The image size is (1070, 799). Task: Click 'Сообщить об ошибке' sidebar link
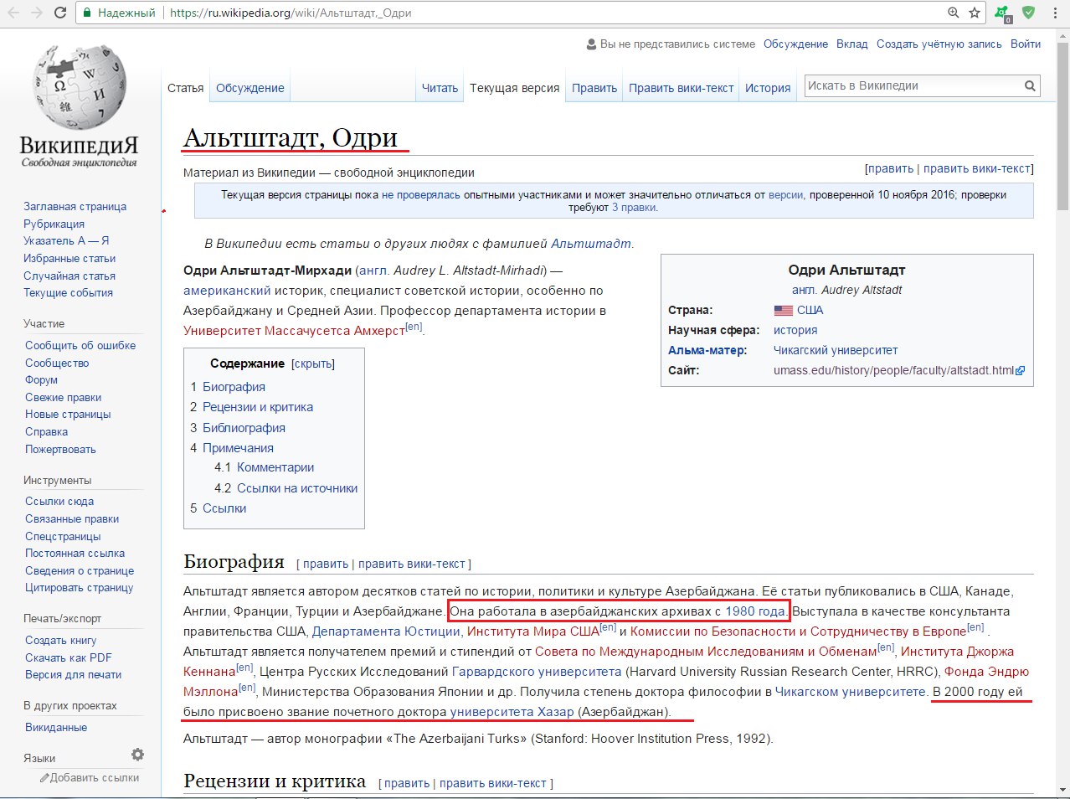coord(80,345)
